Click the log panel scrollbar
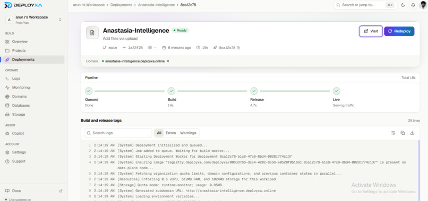Image resolution: width=428 pixels, height=201 pixels. coord(419,170)
